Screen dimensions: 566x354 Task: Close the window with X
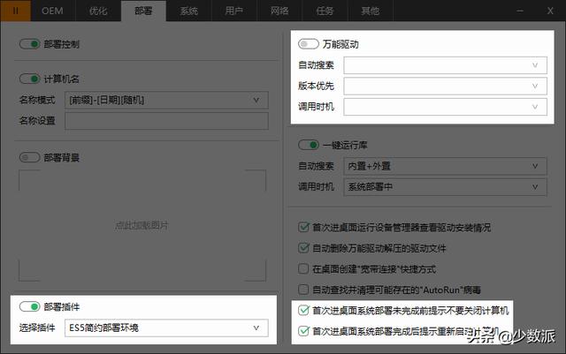click(x=550, y=11)
